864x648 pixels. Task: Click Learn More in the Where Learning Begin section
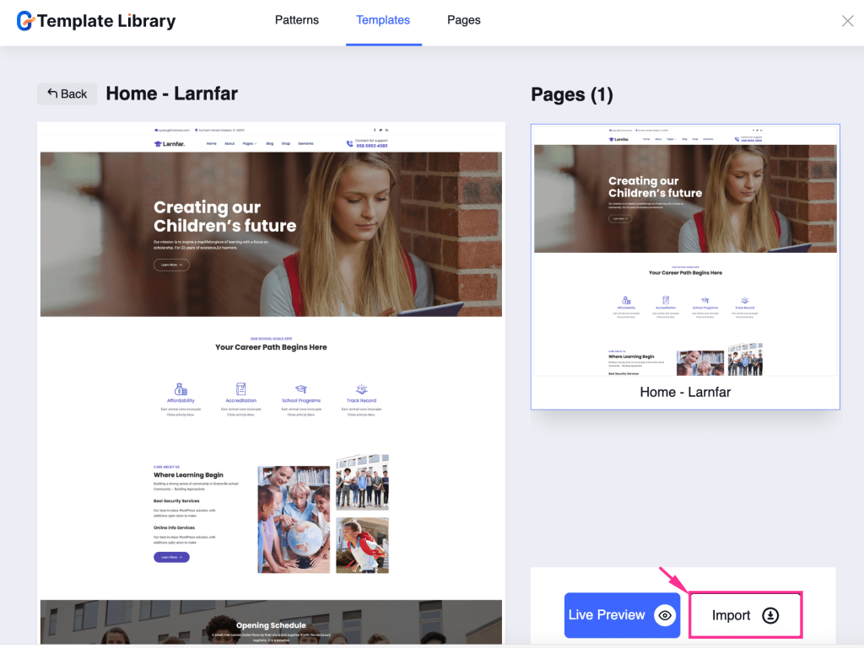[171, 557]
